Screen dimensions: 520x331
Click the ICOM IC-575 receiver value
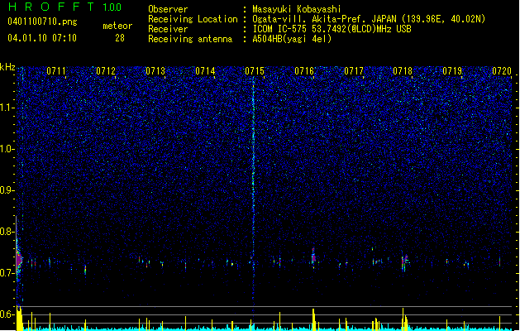pyautogui.click(x=332, y=29)
